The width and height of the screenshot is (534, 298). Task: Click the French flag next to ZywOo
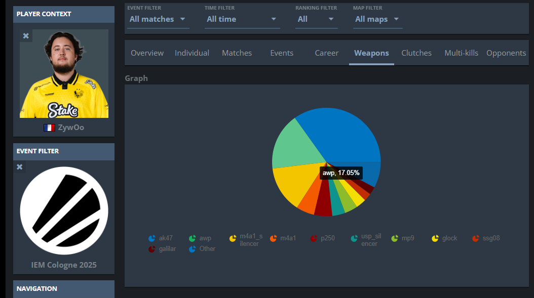tap(49, 128)
